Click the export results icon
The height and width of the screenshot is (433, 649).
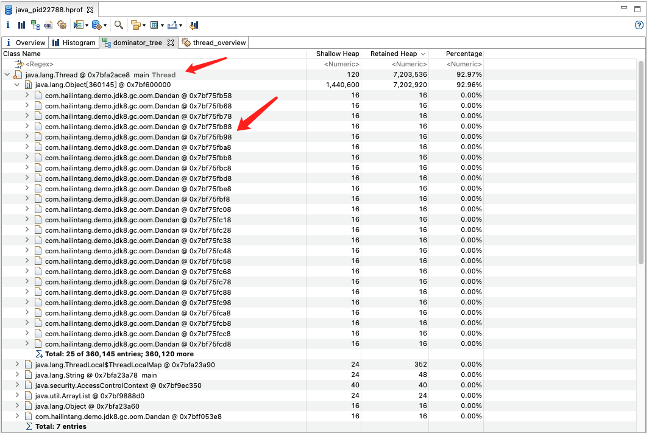click(x=172, y=25)
